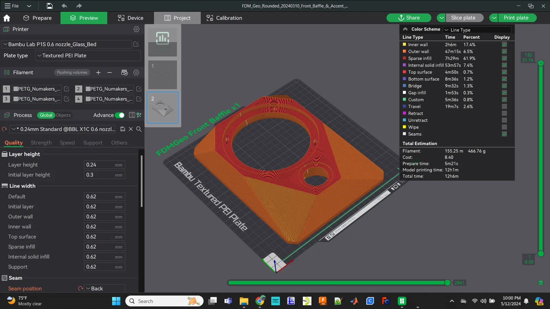This screenshot has height=309, width=550.
Task: Reset Seam position to default
Action: 80,289
